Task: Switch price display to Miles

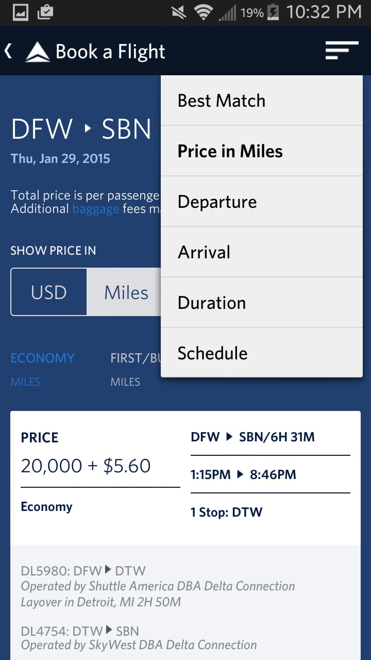Action: click(126, 292)
